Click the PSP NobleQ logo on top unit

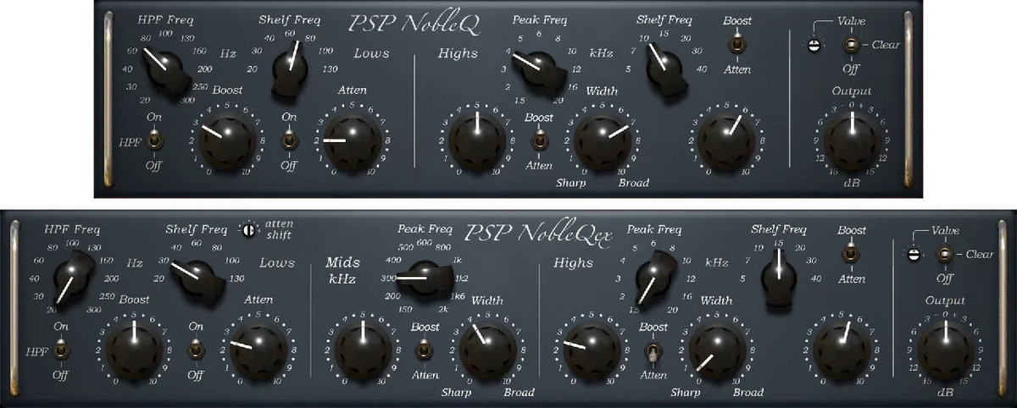click(x=414, y=25)
